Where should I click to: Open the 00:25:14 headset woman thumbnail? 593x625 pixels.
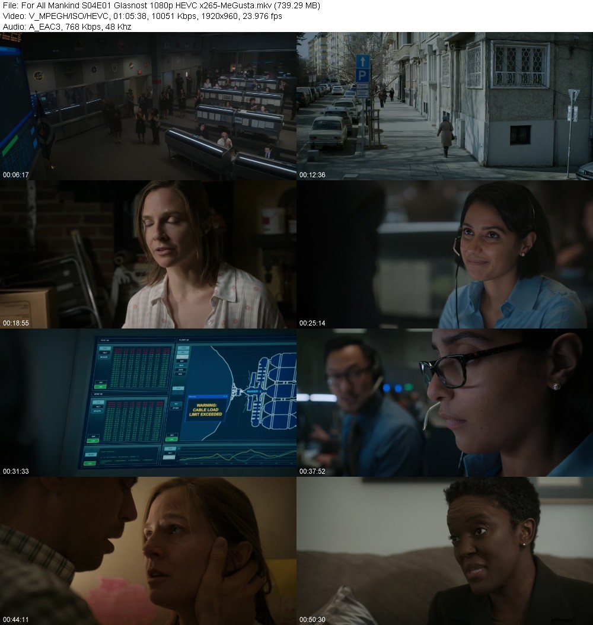pyautogui.click(x=445, y=254)
